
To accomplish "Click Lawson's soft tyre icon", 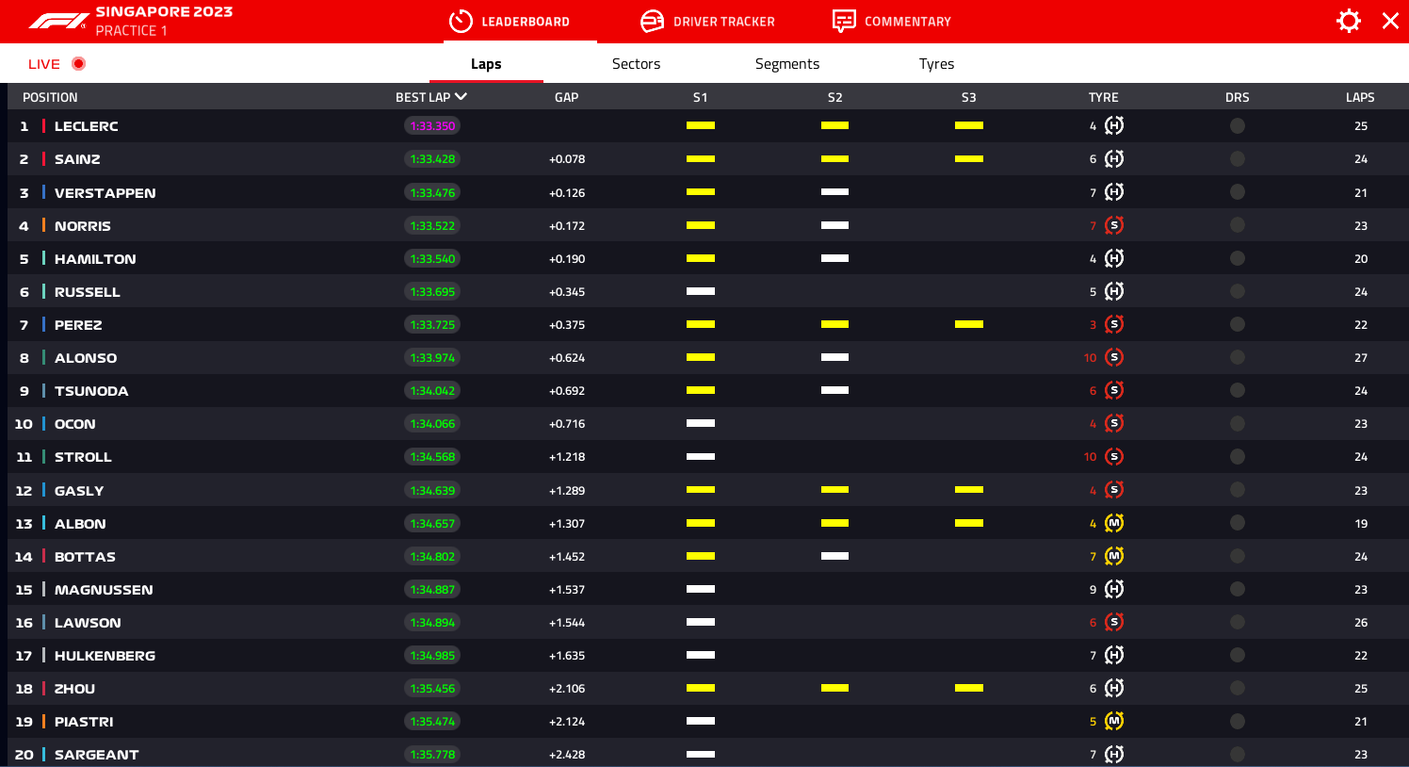I will (1114, 622).
